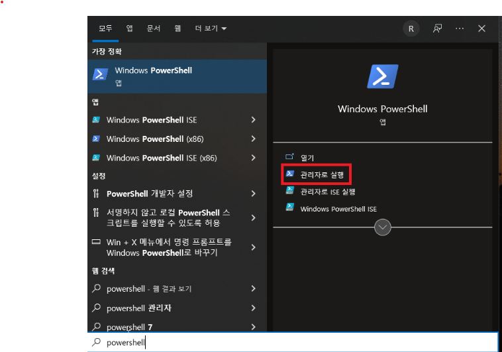The height and width of the screenshot is (352, 502).
Task: Select Windows PowerShell (x86) result text
Action: click(x=155, y=139)
